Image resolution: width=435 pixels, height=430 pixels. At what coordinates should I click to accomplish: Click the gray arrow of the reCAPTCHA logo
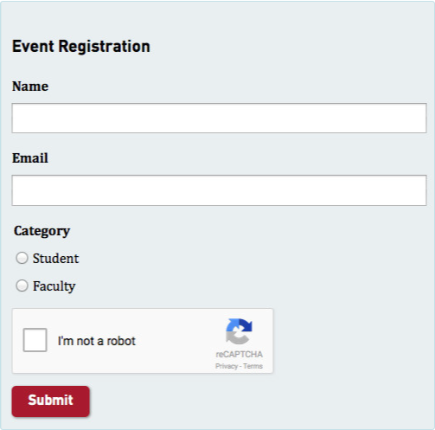point(236,337)
